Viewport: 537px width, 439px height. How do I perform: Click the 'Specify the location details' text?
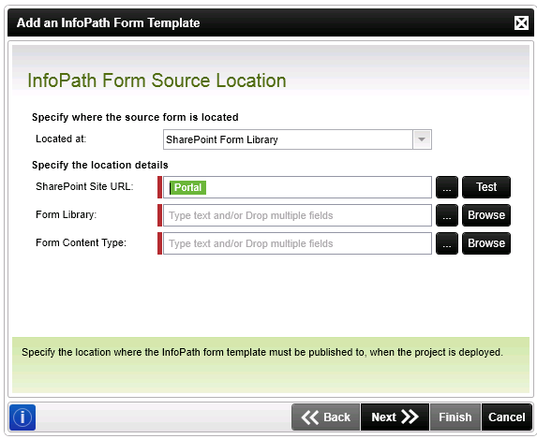pos(100,165)
